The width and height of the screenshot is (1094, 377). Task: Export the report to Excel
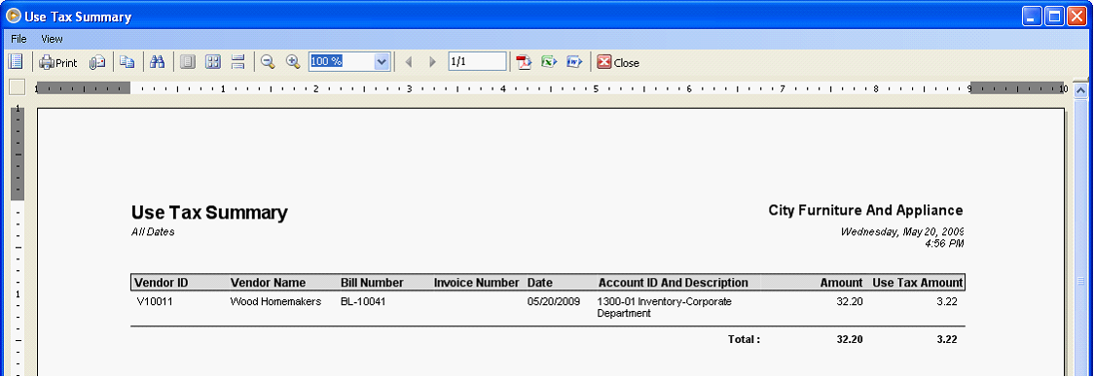tap(549, 62)
